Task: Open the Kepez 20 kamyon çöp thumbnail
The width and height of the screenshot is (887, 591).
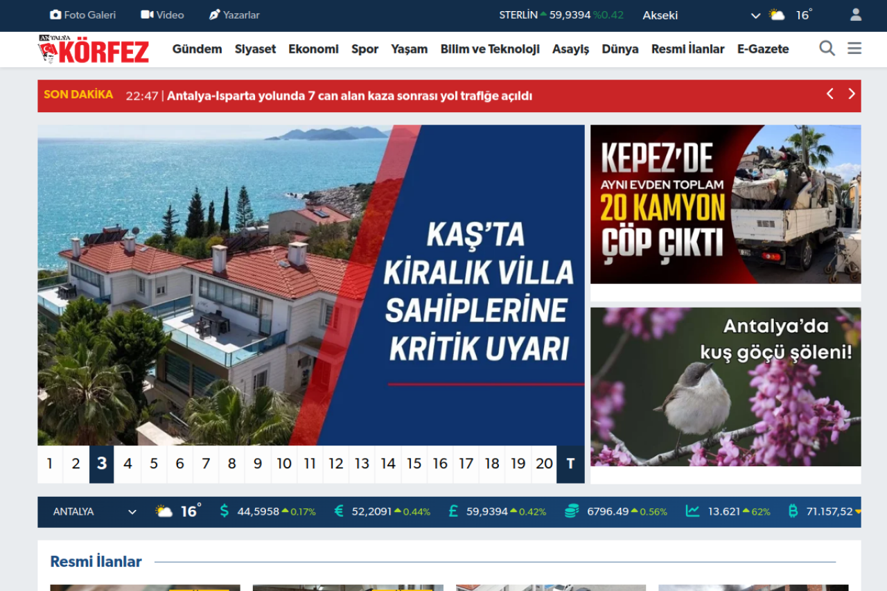Action: [726, 204]
